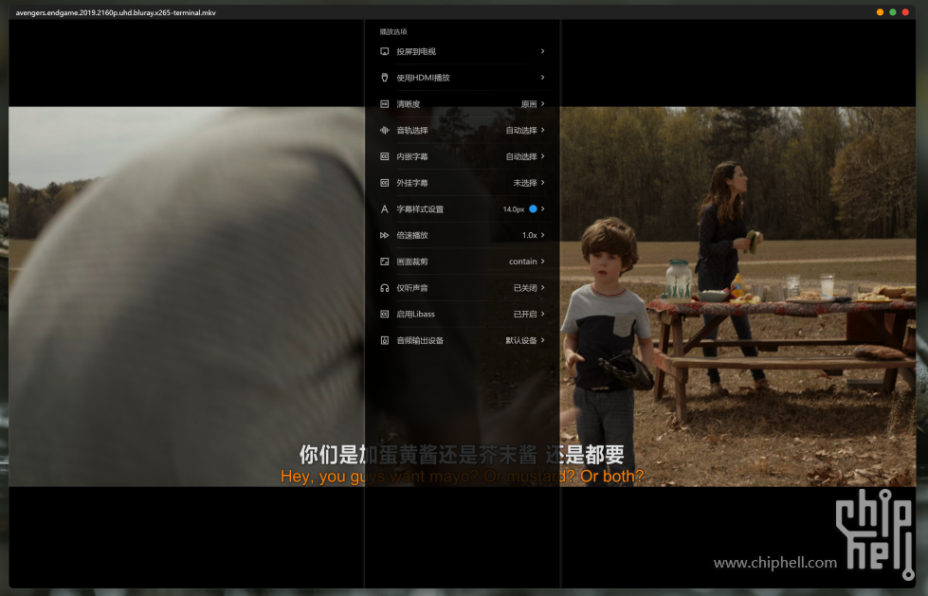Click the speaker icon beside 音频输出设备

(384, 340)
